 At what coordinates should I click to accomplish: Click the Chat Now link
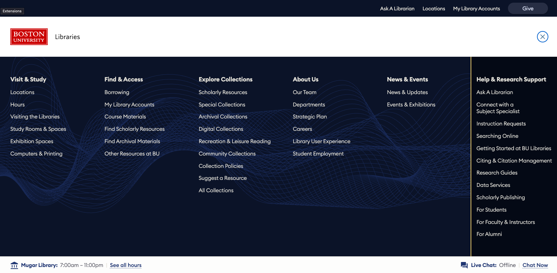pos(535,265)
